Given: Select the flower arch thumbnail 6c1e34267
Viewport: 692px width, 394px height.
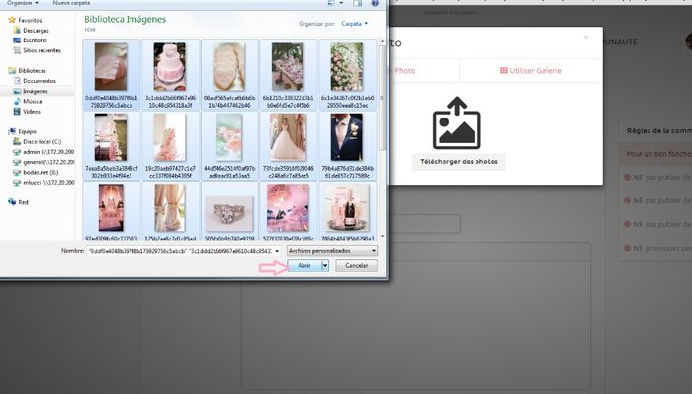Looking at the screenshot, I should (x=347, y=66).
